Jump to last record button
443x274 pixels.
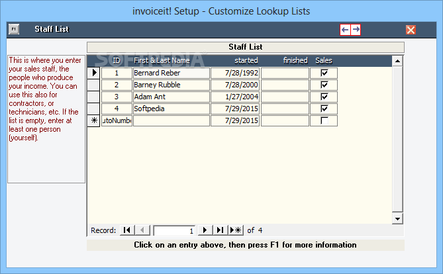(220, 230)
